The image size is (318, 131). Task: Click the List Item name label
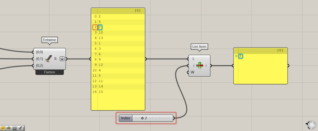point(199,47)
